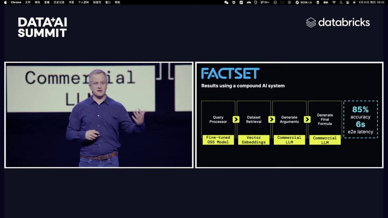The height and width of the screenshot is (218, 388).
Task: Click the arrow after Generate Arguments
Action: [x=307, y=119]
